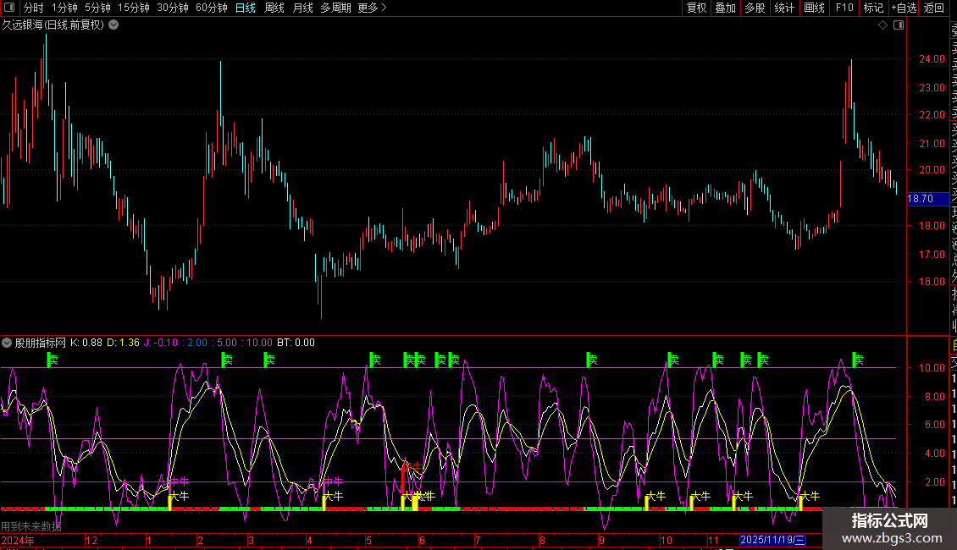Toggle the right side panel icon

point(898,25)
